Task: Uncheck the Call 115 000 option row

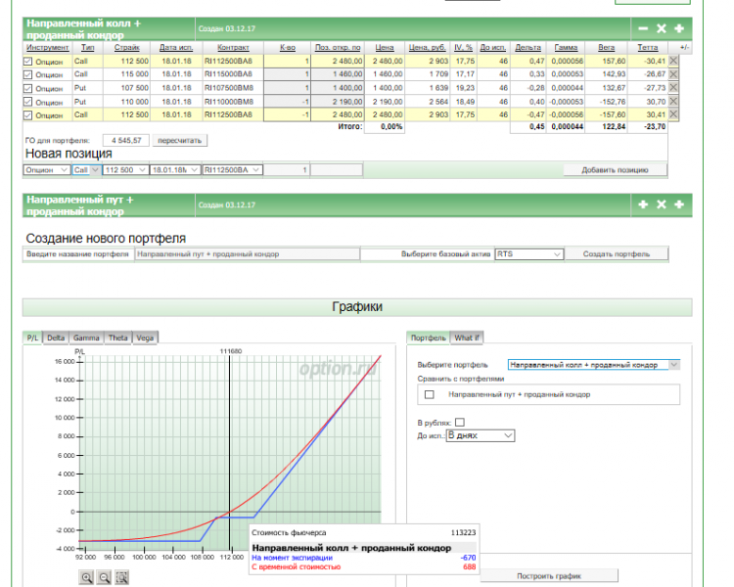Action: click(x=28, y=75)
